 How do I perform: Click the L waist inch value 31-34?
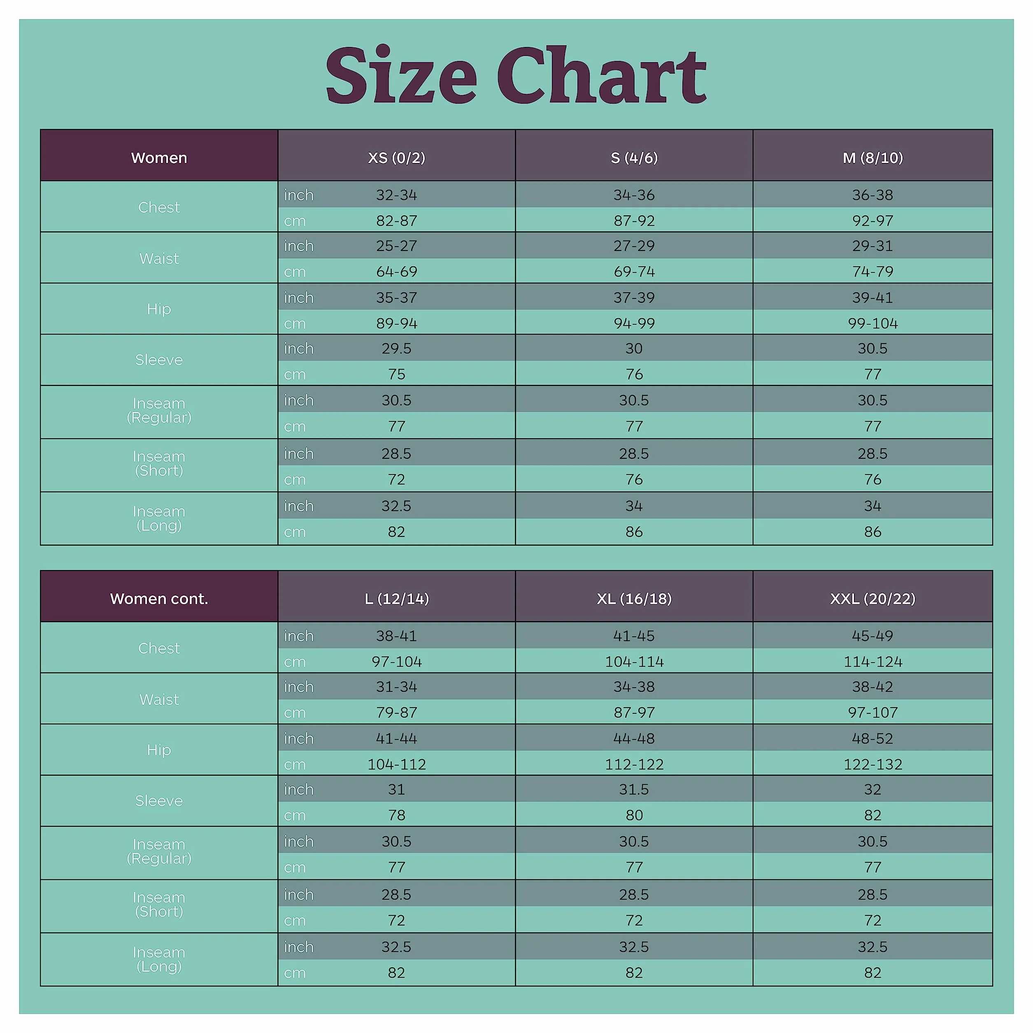(x=396, y=686)
